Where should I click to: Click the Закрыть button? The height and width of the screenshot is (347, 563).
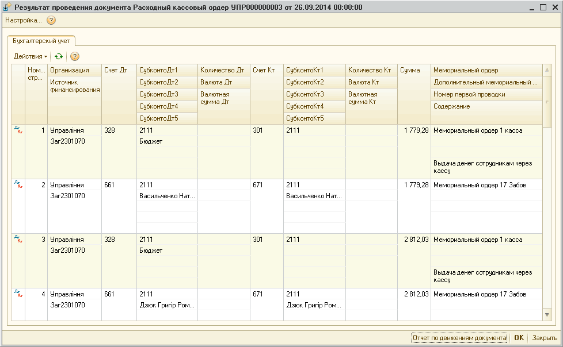pos(544,338)
